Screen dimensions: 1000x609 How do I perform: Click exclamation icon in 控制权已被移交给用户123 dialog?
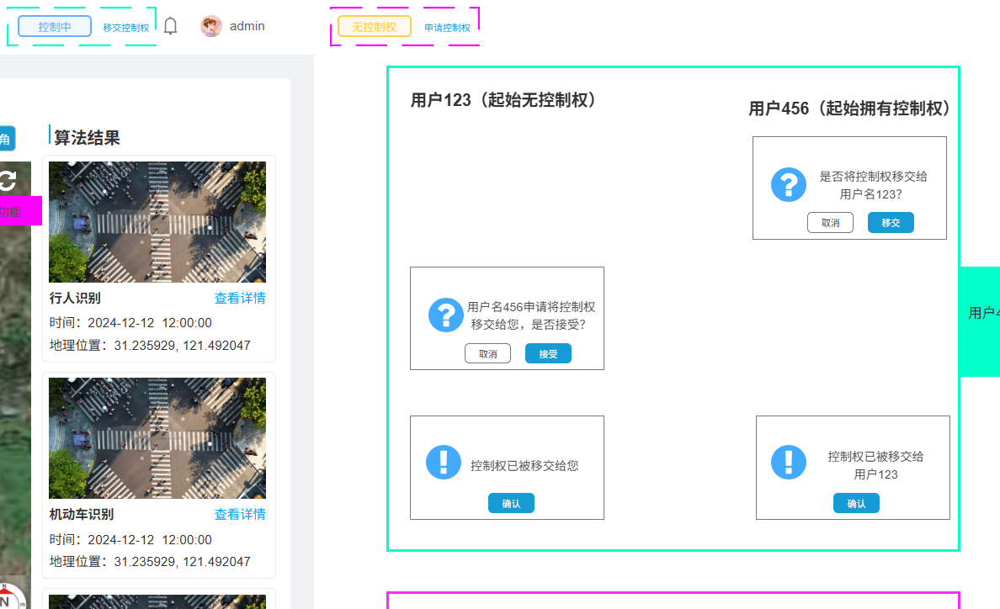[x=788, y=462]
